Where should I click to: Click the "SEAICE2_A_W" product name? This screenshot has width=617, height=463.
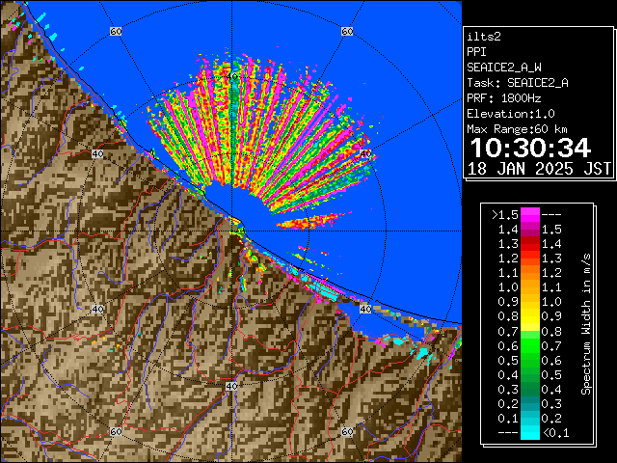tap(504, 68)
